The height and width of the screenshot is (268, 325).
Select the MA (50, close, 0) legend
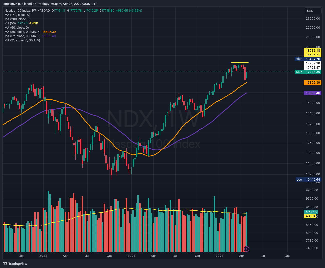point(17,28)
